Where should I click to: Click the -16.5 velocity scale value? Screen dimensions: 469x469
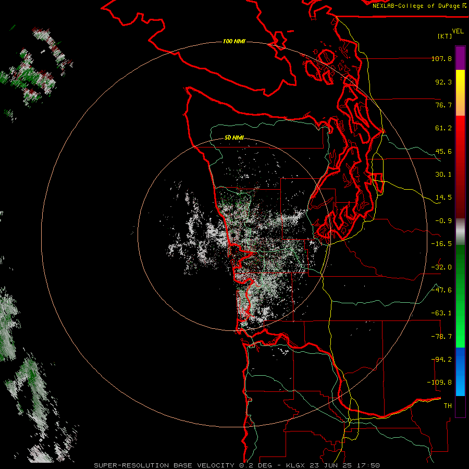pyautogui.click(x=441, y=244)
